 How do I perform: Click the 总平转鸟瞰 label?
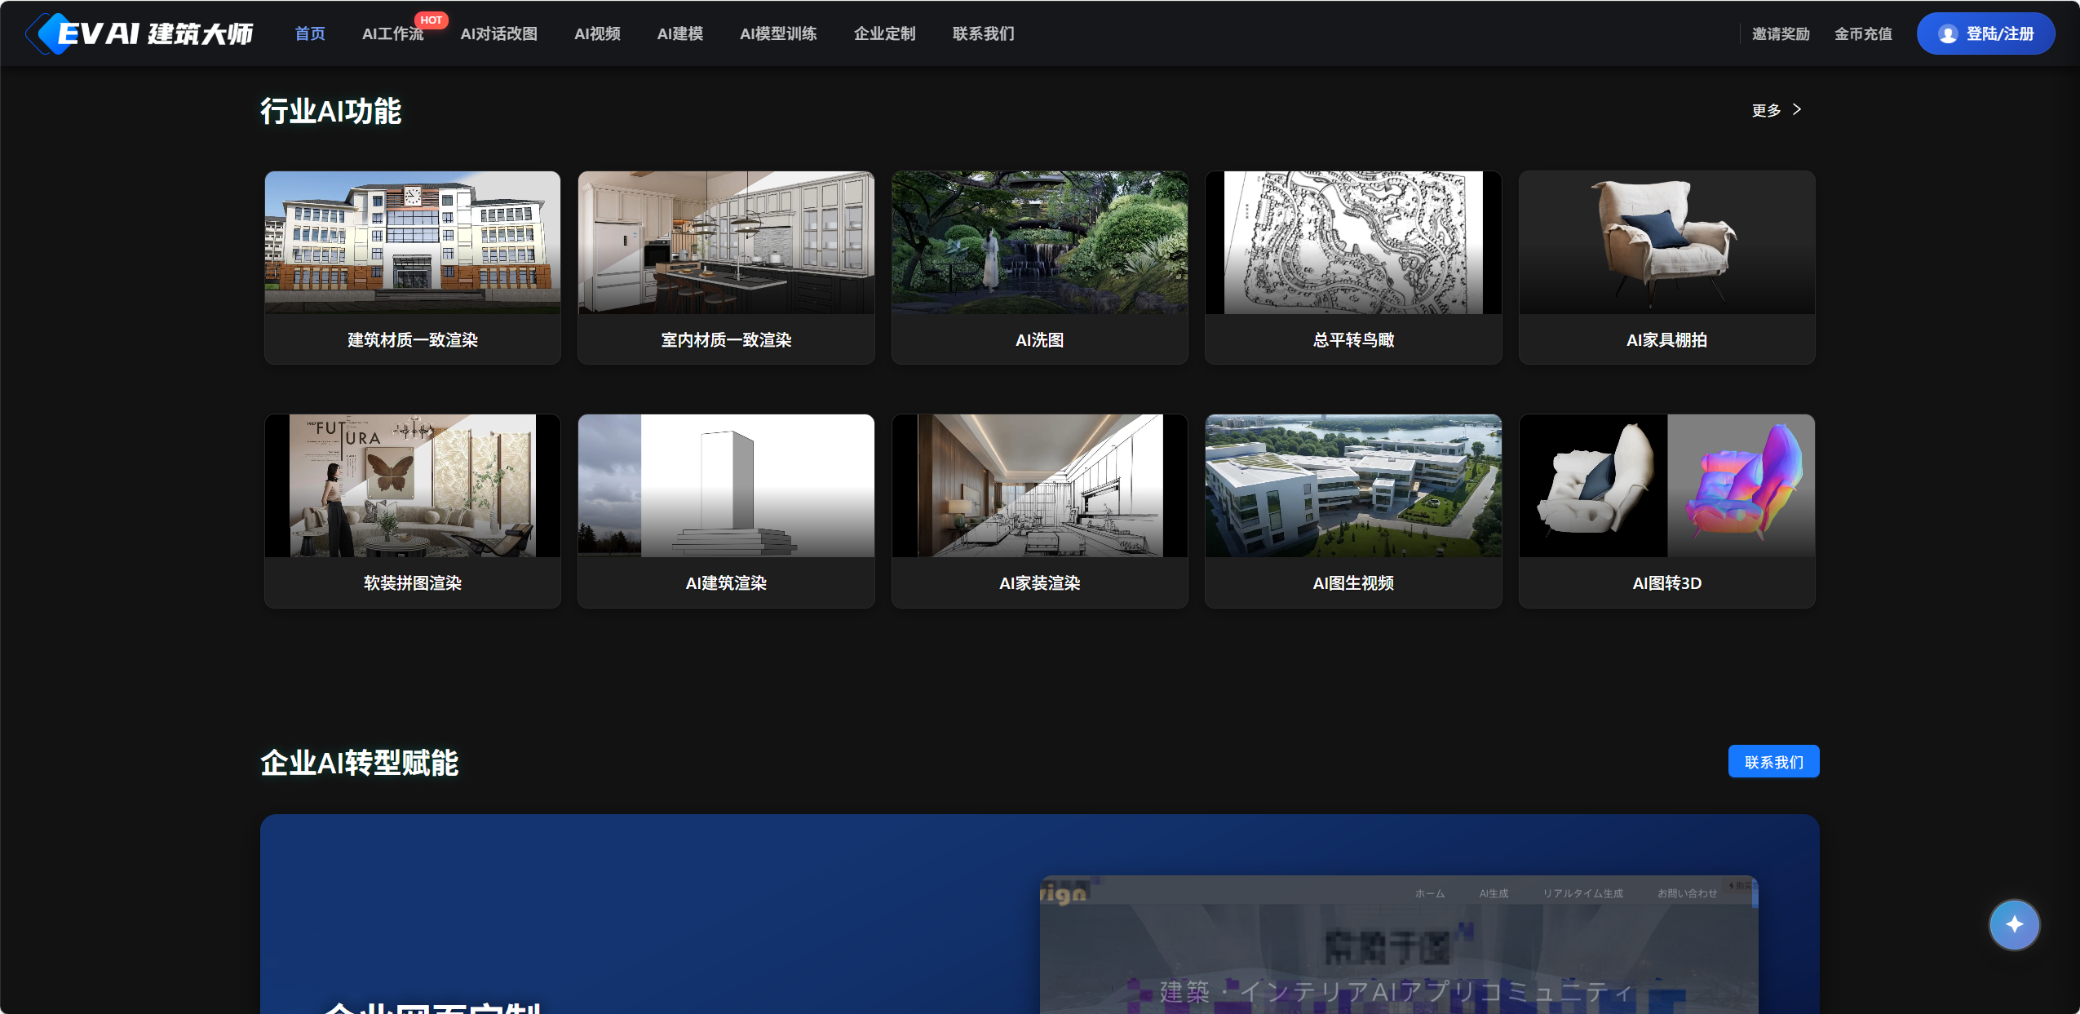[1353, 339]
